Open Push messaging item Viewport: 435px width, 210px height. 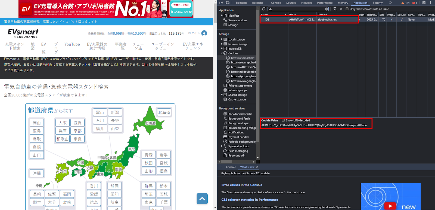tap(238, 151)
